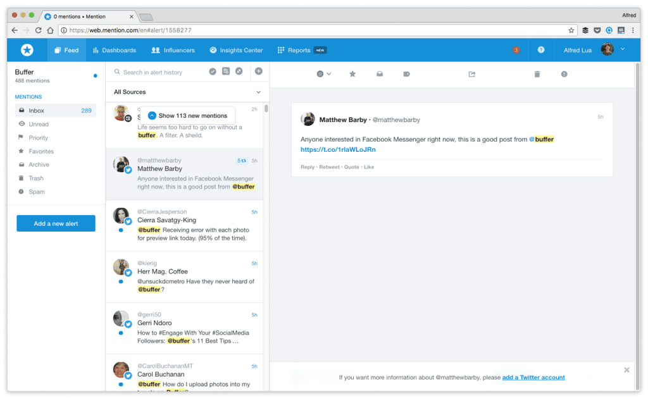648x398 pixels.
Task: Open the browser three-dot menu
Action: click(x=633, y=30)
